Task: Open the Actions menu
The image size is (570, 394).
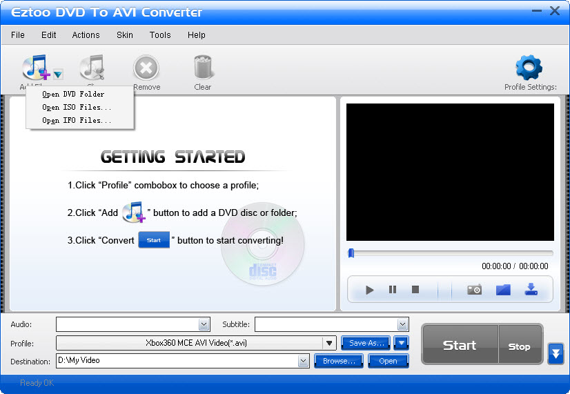Action: pyautogui.click(x=86, y=35)
